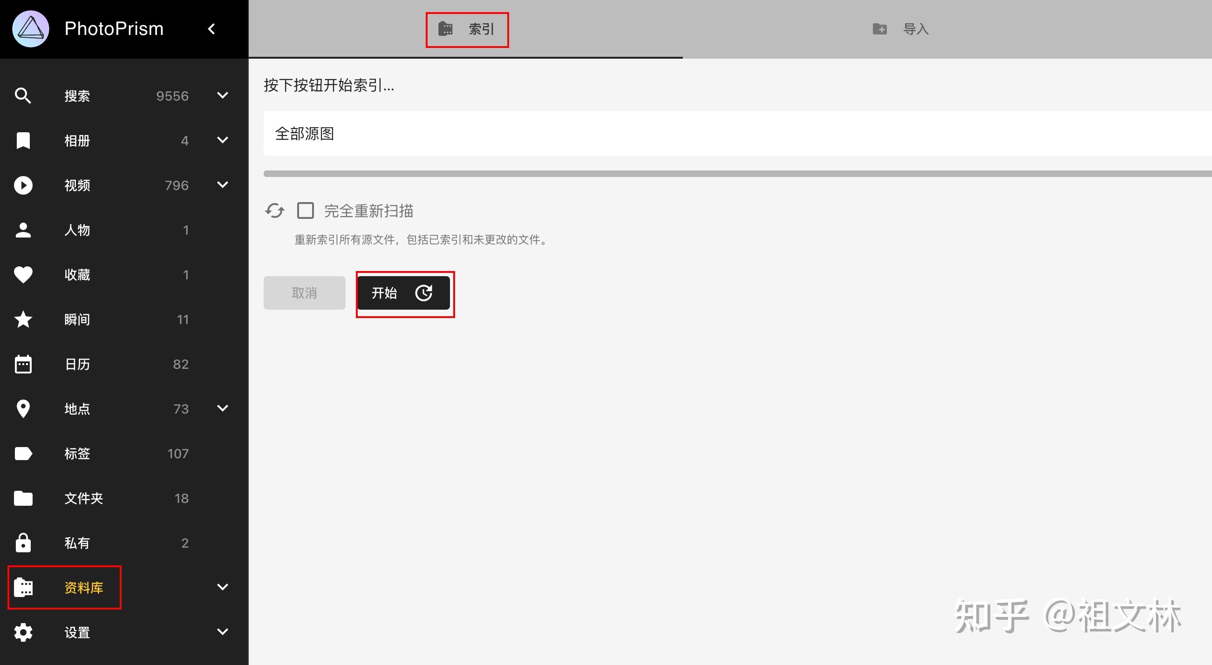Screen dimensions: 1212x665
Task: Open Private via the lock icon
Action: (x=23, y=543)
